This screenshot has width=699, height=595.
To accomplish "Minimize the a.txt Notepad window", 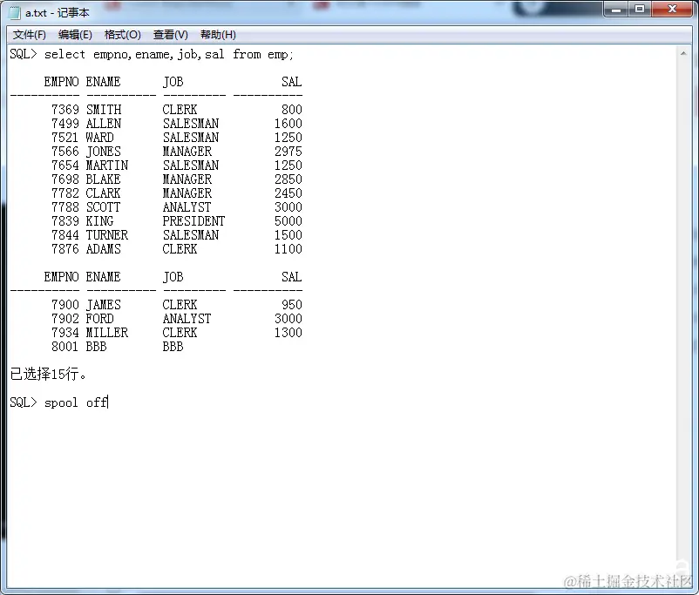I will click(x=616, y=9).
